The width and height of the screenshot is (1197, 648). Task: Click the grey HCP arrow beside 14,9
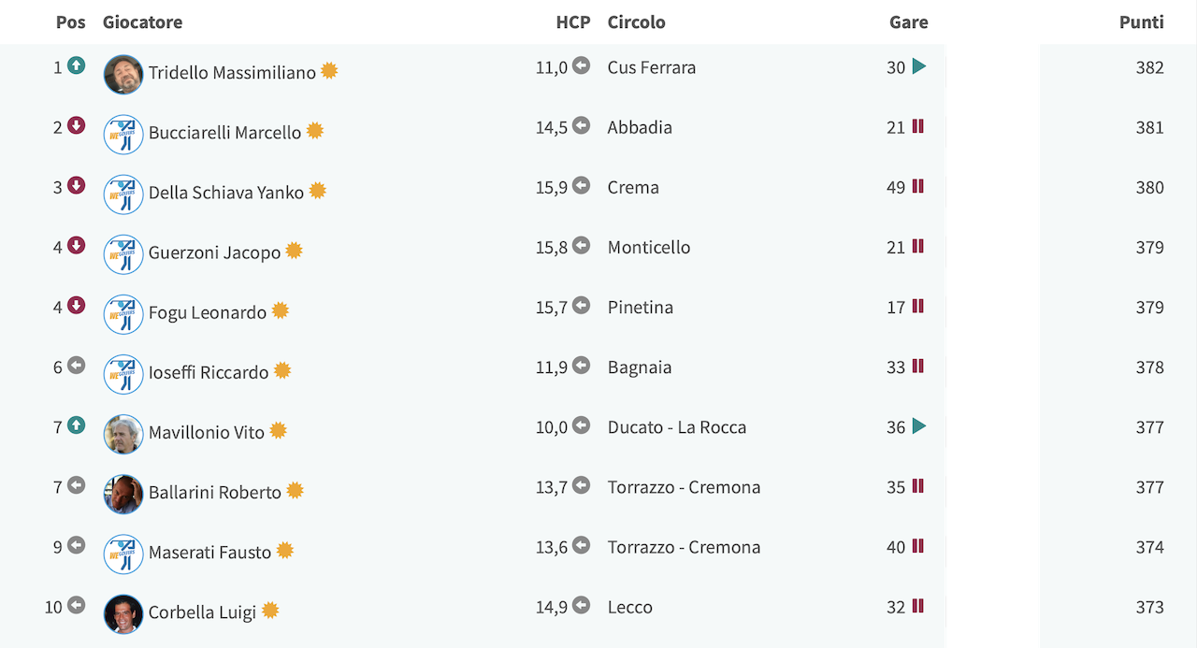[582, 605]
